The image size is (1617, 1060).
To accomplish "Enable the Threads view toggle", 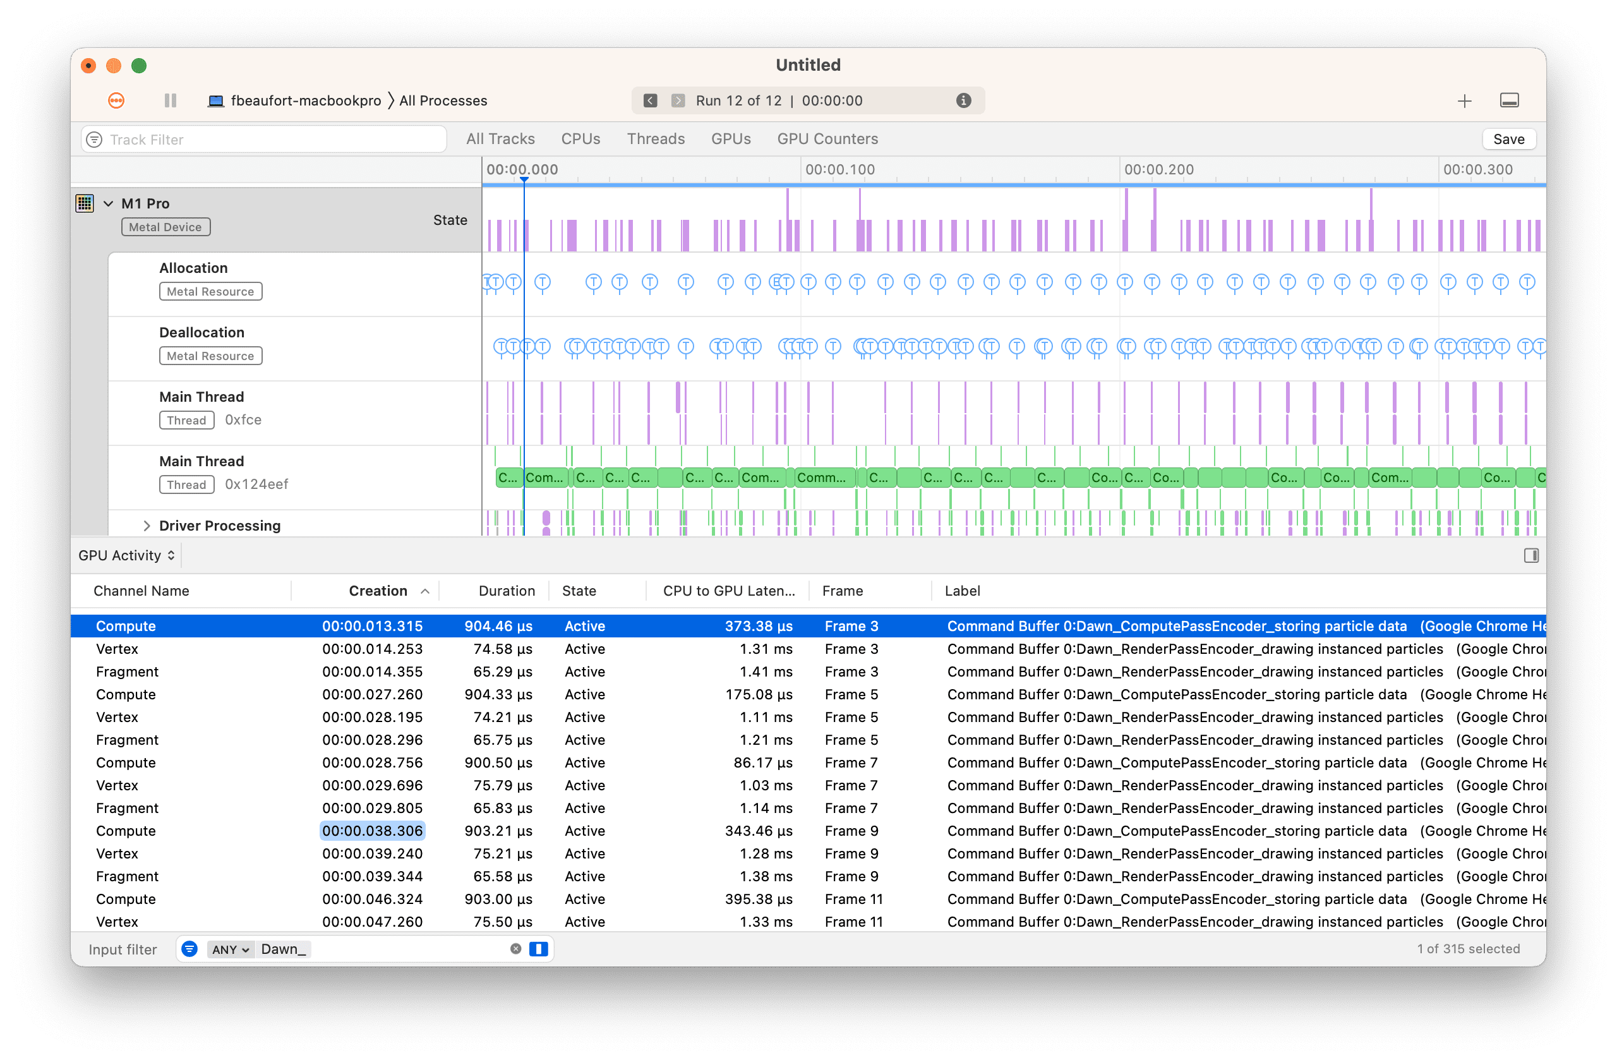I will 655,138.
